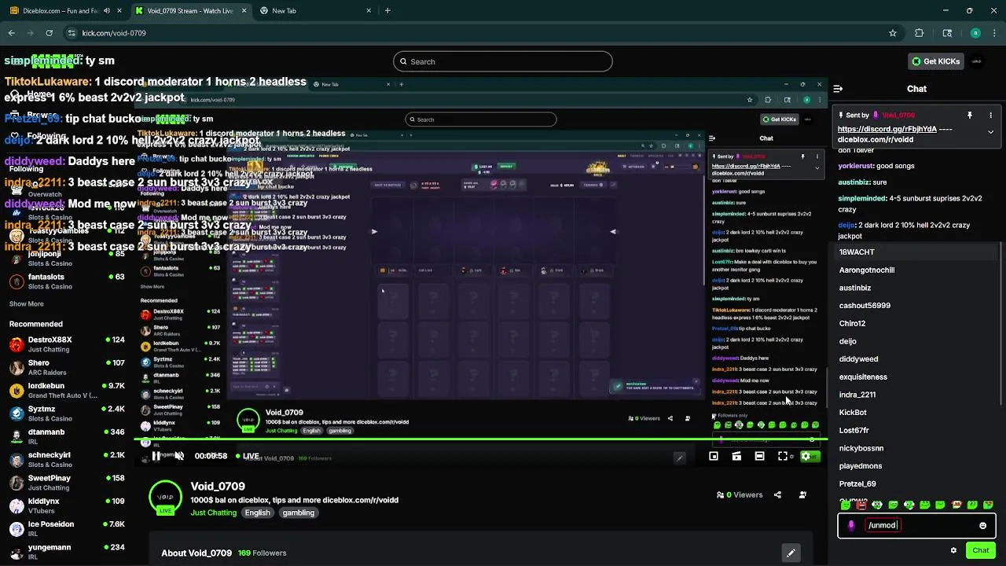The width and height of the screenshot is (1006, 566).
Task: Open Shero recommended channel
Action: click(x=67, y=367)
